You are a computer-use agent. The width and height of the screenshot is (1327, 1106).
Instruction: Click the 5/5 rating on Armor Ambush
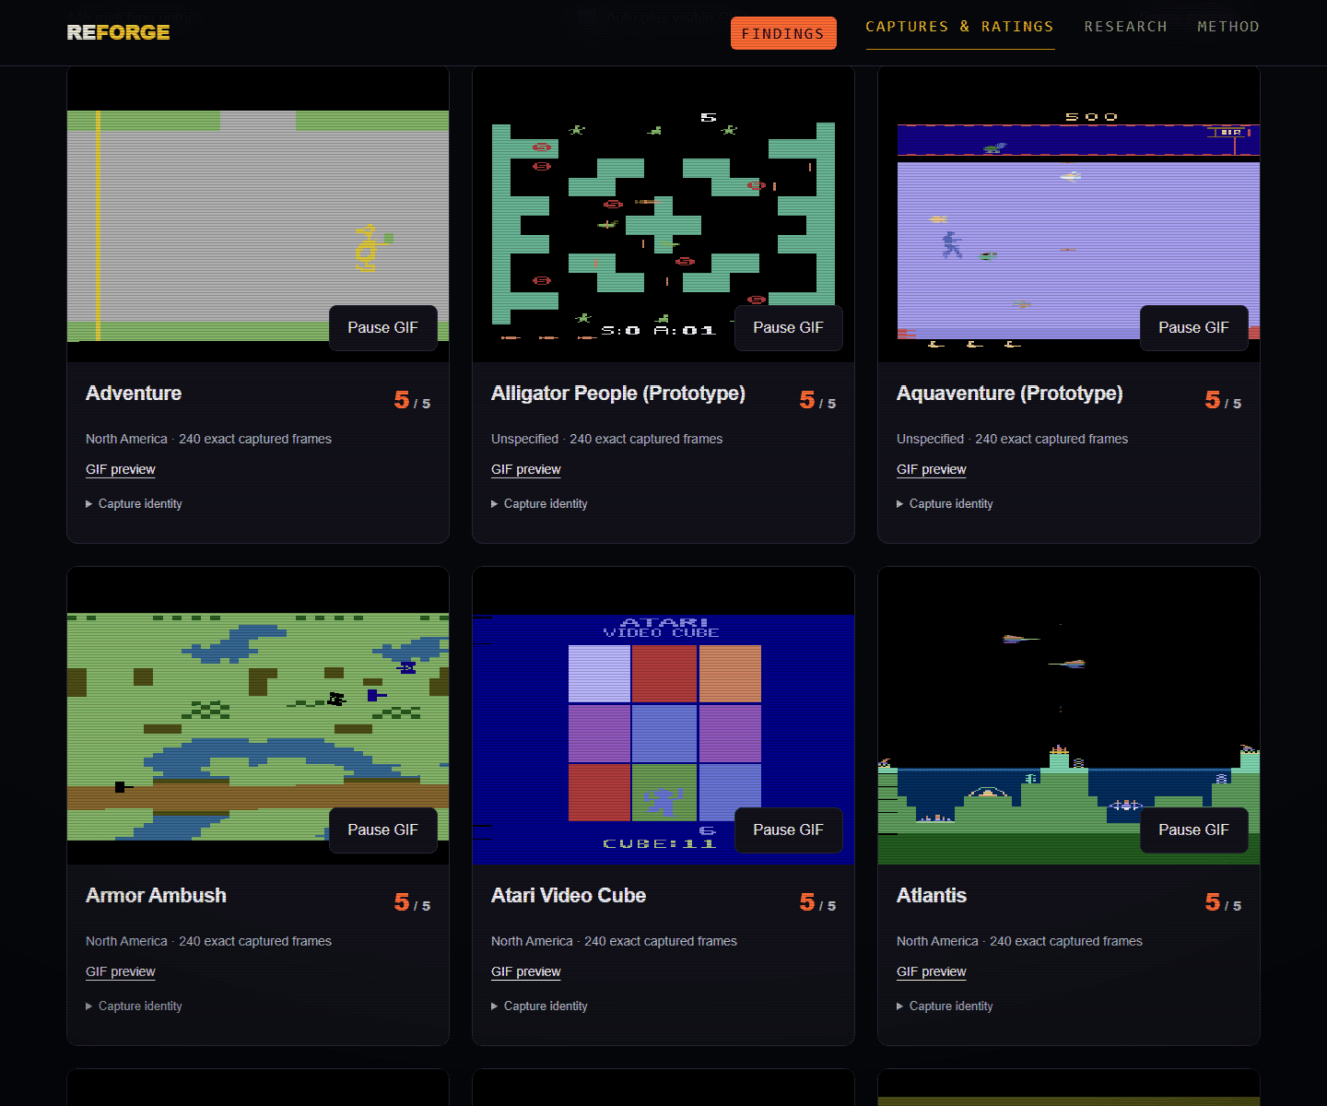pos(412,902)
